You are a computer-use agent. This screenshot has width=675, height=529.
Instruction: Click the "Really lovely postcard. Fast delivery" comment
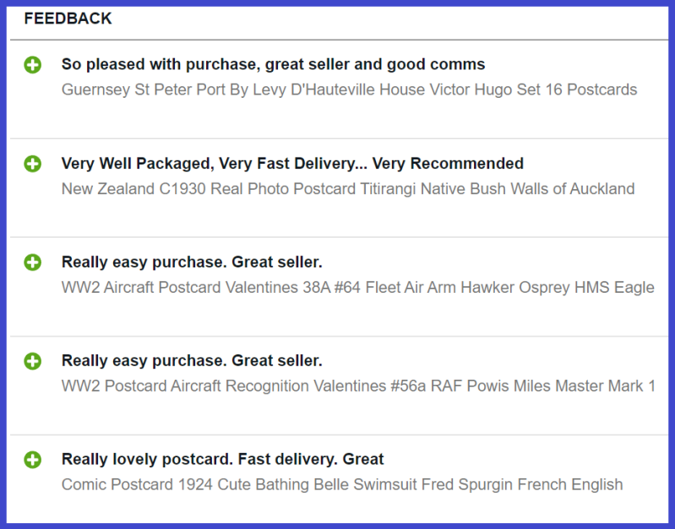(x=222, y=460)
